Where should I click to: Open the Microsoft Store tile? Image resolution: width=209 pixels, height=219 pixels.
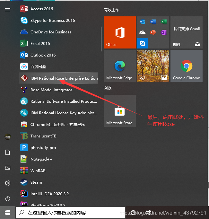(120, 111)
